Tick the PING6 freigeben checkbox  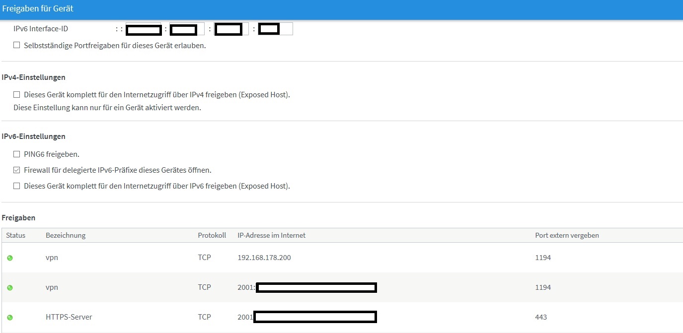point(17,154)
